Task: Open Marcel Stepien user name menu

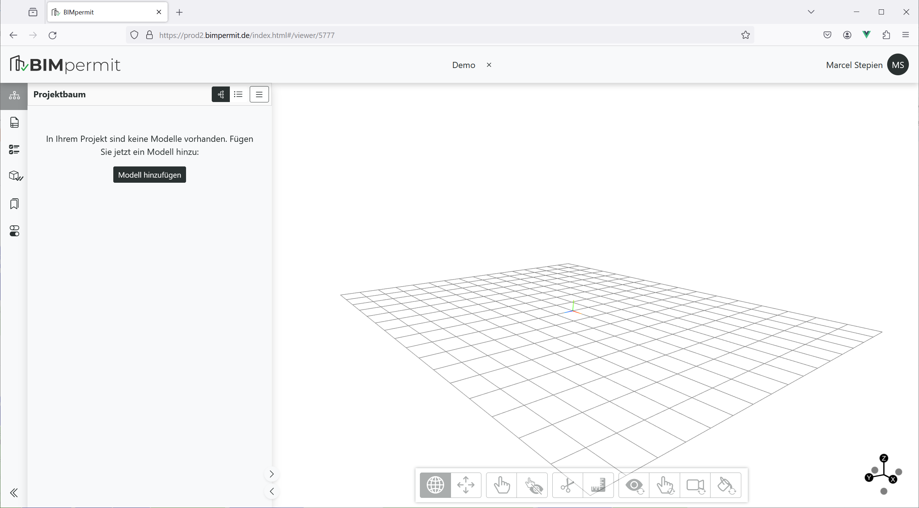Action: (854, 65)
